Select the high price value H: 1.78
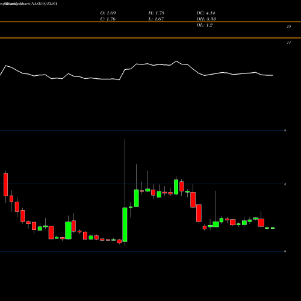The height and width of the screenshot is (301, 301). pyautogui.click(x=157, y=13)
